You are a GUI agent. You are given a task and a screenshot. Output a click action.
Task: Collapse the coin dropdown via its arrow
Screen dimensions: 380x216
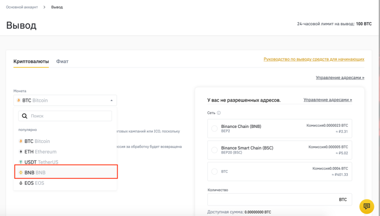(112, 100)
